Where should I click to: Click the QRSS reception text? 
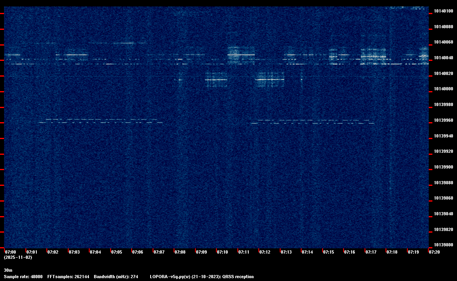coord(238,277)
